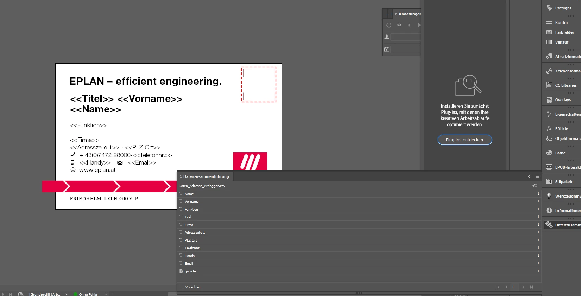Open the Datenzusammenführung dock panel

coord(562,225)
